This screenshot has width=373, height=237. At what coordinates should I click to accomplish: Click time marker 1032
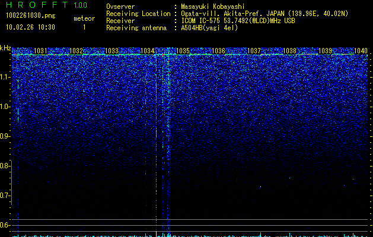(x=76, y=51)
